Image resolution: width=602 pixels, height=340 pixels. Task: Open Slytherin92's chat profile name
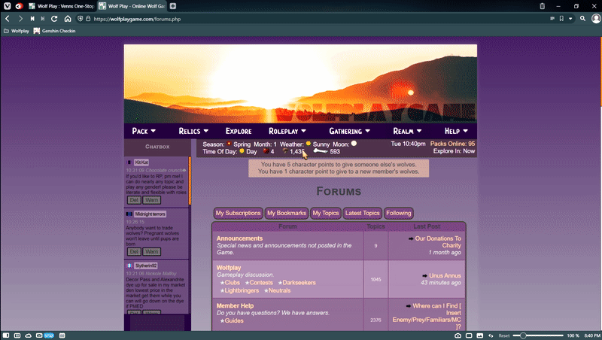tap(146, 266)
